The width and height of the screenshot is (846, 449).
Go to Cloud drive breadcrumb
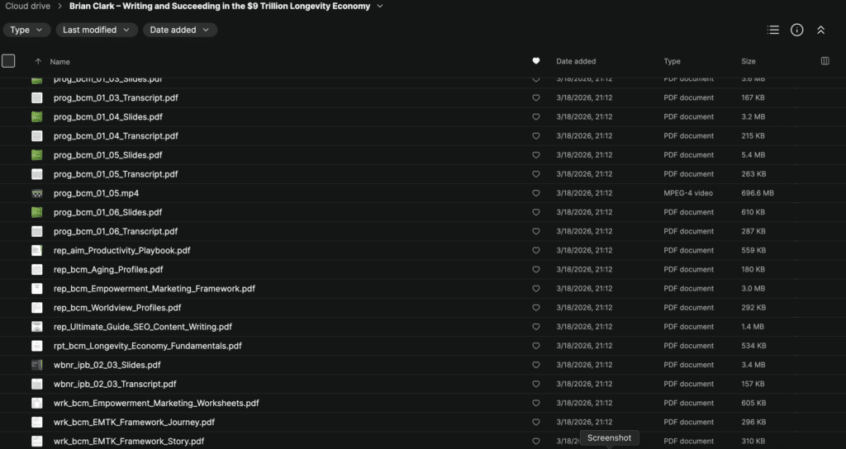tap(27, 7)
